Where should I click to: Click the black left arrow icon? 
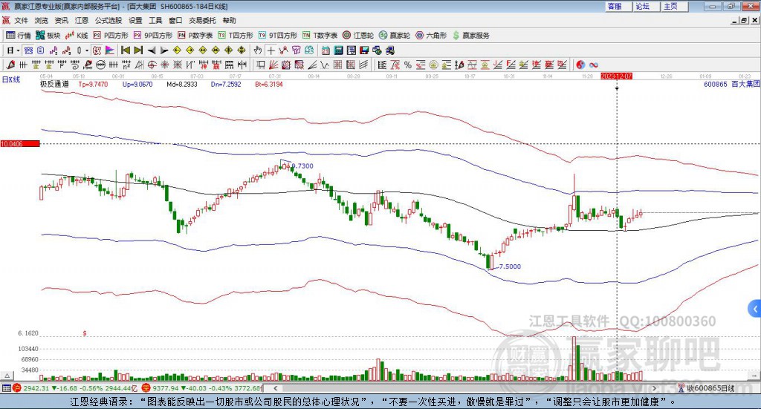pos(152,50)
